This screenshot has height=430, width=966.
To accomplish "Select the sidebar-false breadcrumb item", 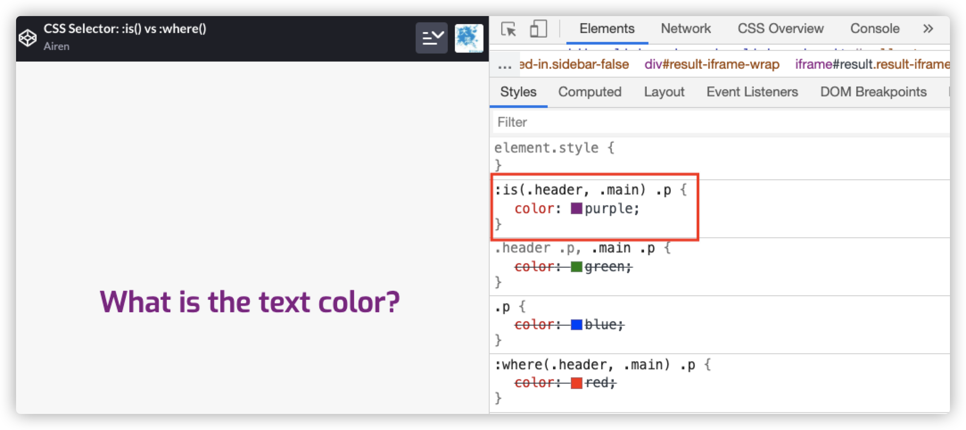I will 574,65.
